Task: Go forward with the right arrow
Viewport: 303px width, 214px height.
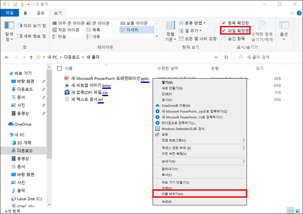Action: tap(16, 57)
